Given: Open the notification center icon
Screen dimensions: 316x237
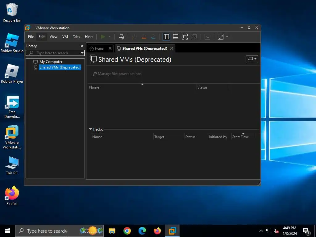Looking at the screenshot, I should coord(306,231).
